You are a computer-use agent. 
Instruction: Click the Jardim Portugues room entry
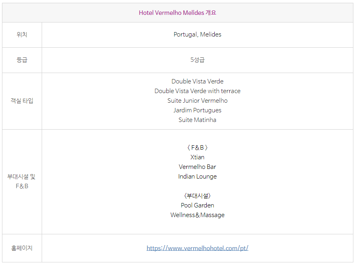[198, 110]
